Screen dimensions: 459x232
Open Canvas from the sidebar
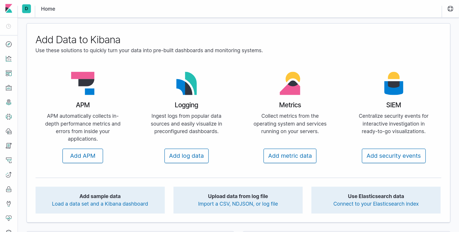(x=9, y=88)
